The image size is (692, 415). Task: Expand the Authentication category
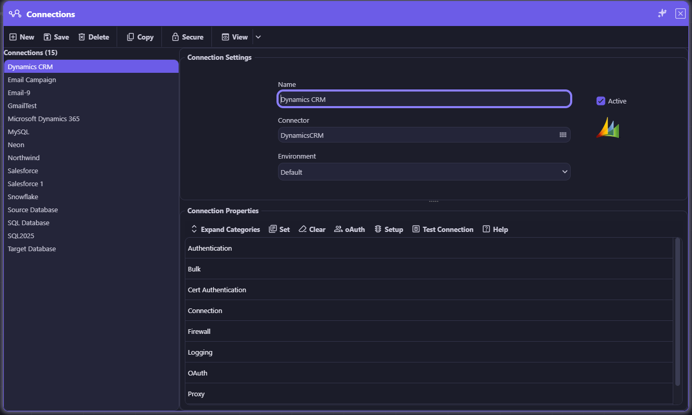pyautogui.click(x=429, y=248)
